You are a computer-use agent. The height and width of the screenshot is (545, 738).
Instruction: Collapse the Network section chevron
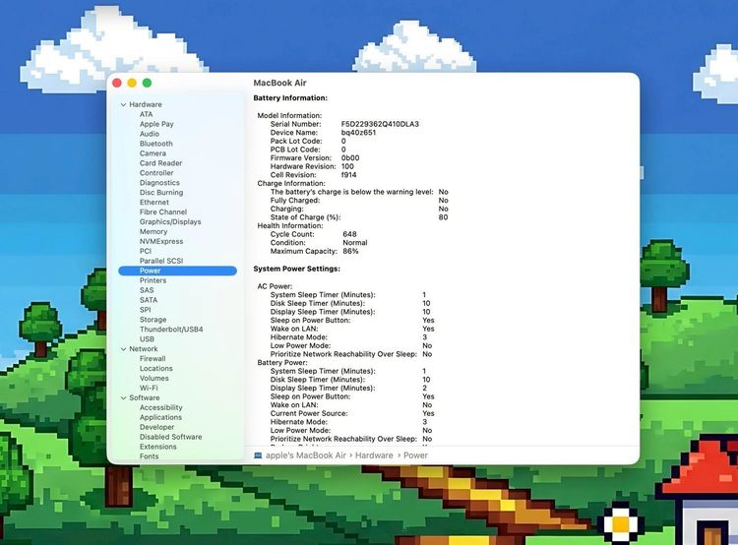click(x=123, y=349)
